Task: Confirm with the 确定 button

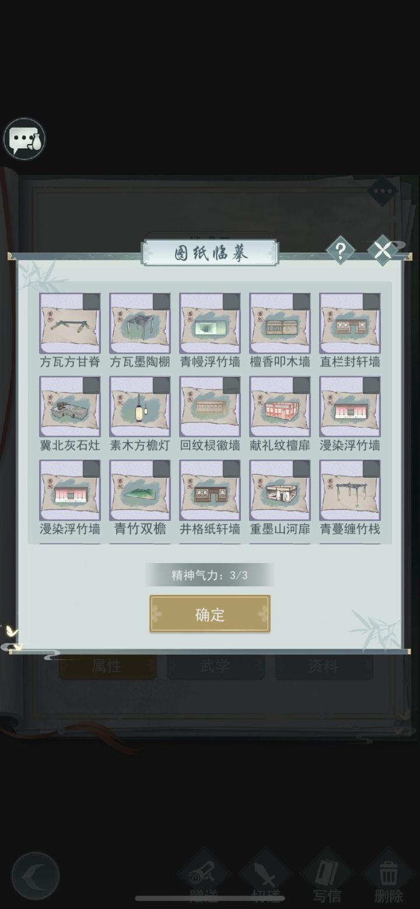Action: pyautogui.click(x=210, y=614)
